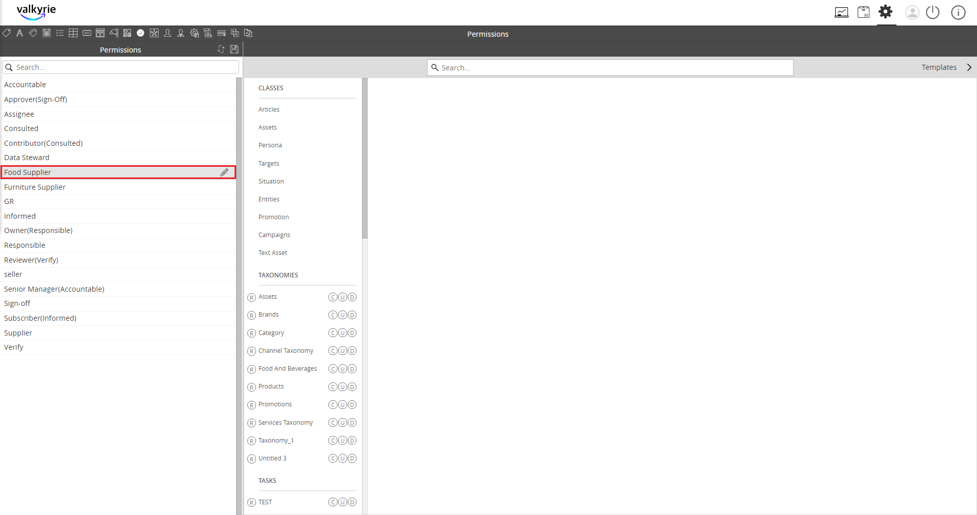Viewport: 977px width, 515px height.
Task: Select the Subscriber(Informed) role
Action: [118, 318]
